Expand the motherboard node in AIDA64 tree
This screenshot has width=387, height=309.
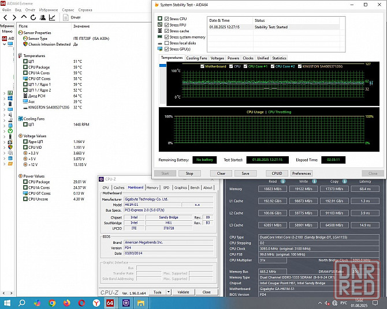pos(4,93)
